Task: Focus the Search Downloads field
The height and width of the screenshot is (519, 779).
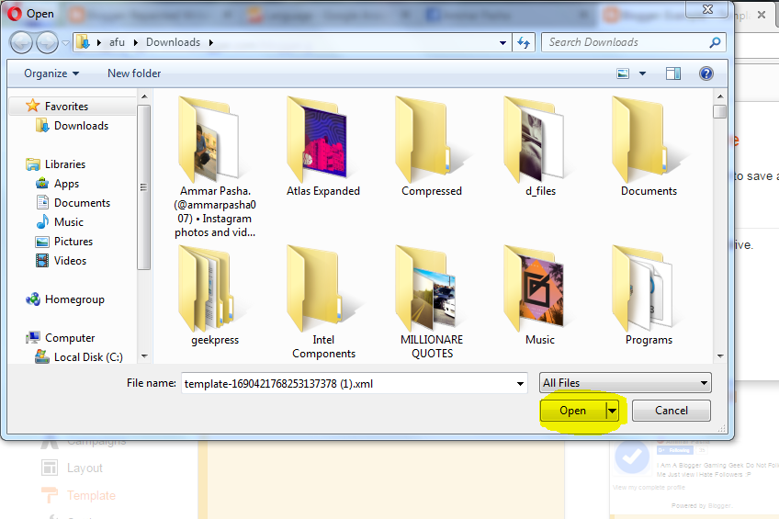Action: click(x=634, y=42)
